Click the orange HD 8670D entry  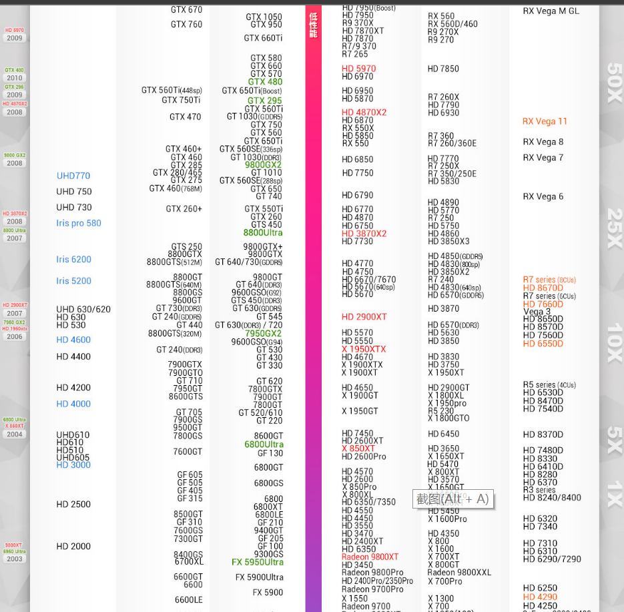click(x=543, y=288)
